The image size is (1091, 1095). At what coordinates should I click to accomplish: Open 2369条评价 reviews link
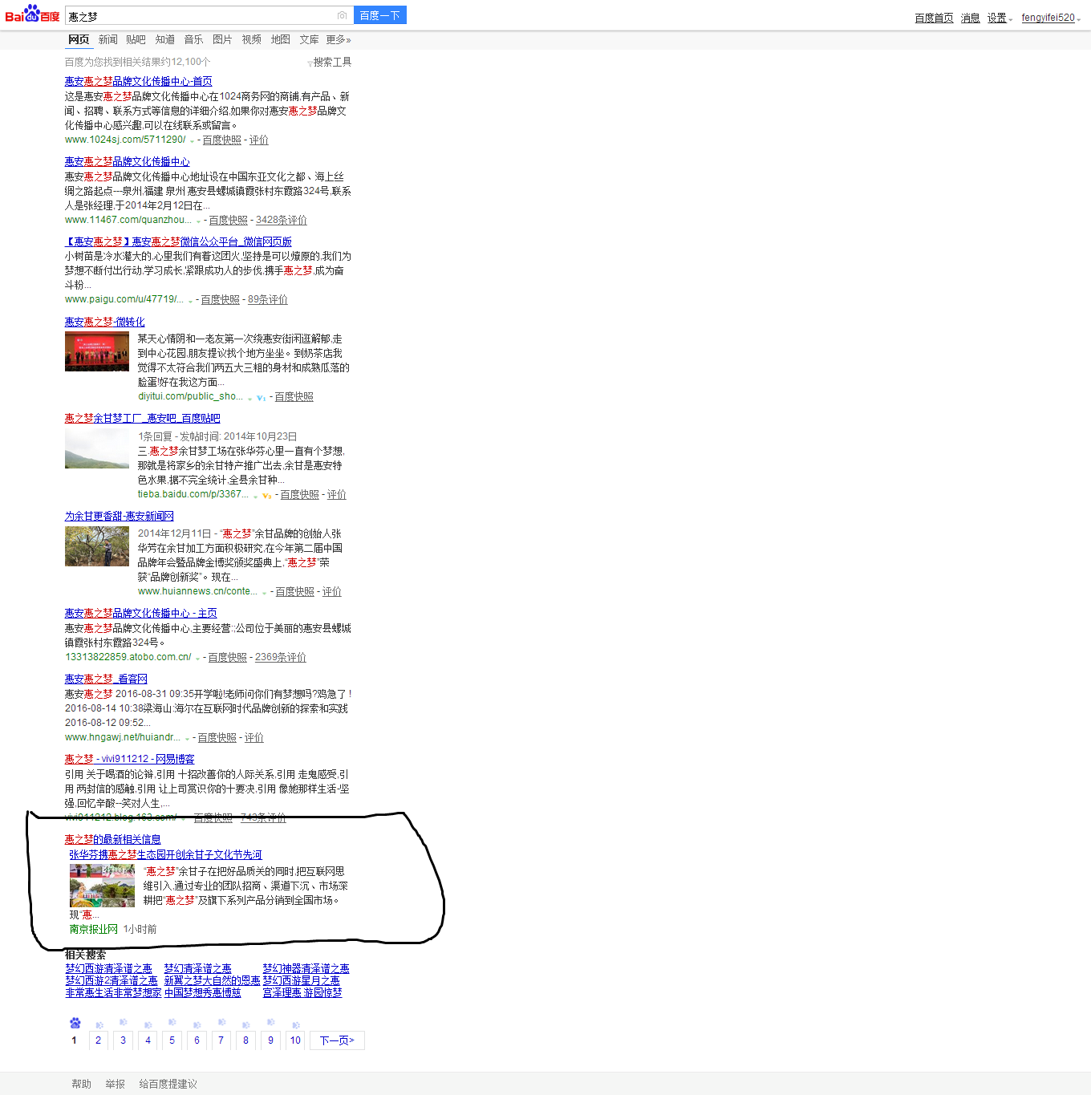[281, 657]
